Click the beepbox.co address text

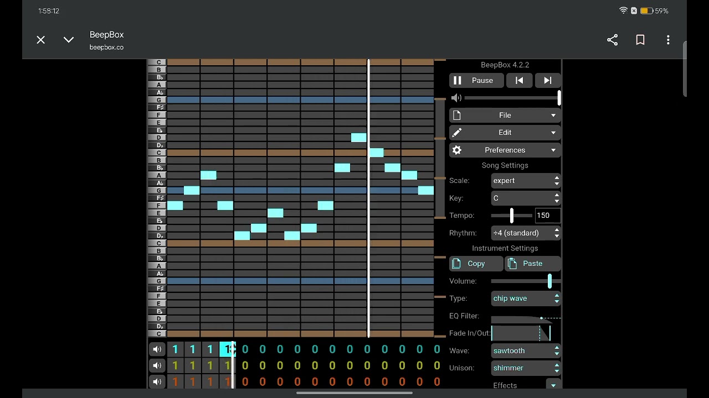(x=106, y=48)
